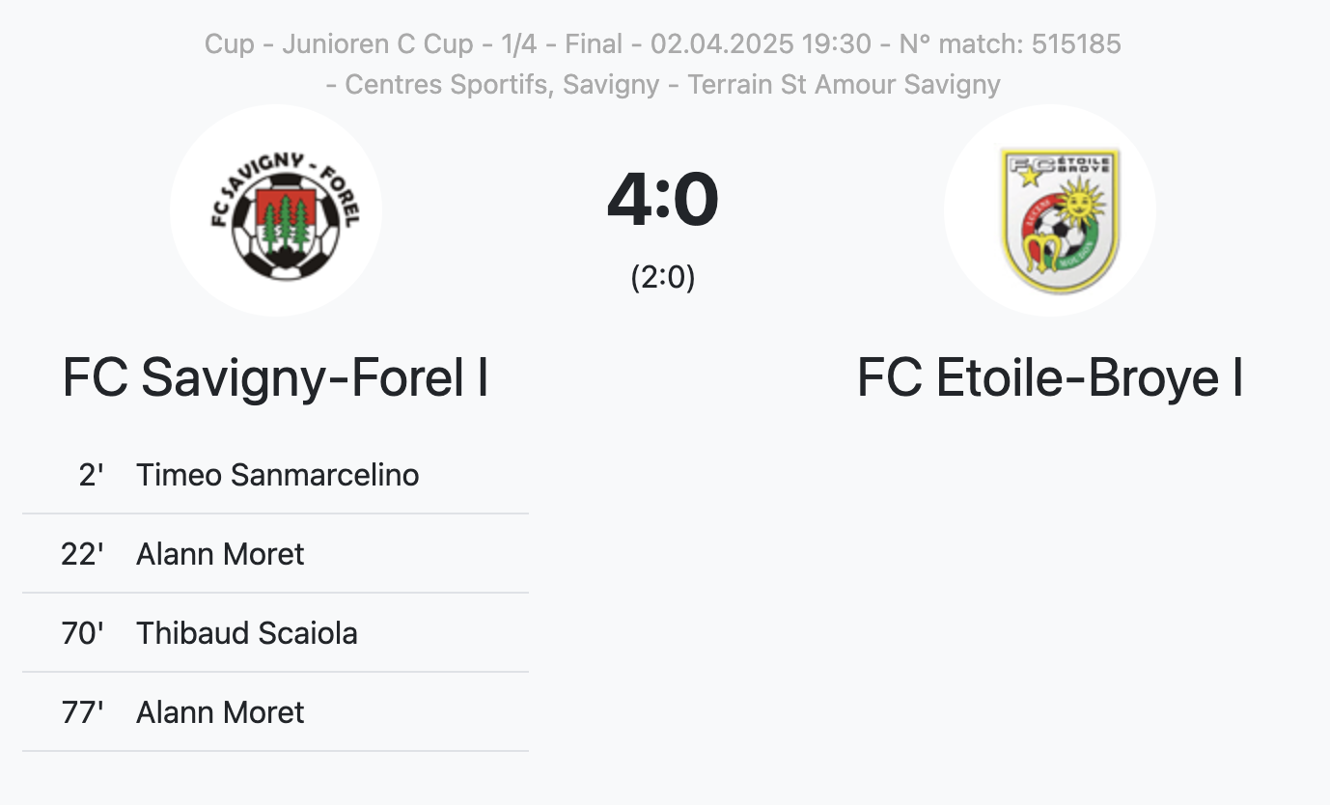Click the 1/4 - Final round text
Image resolution: width=1330 pixels, height=805 pixels.
(x=562, y=44)
